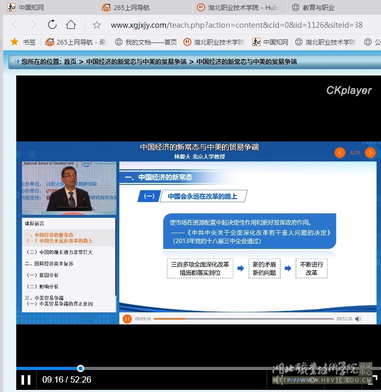Open the 265上网导航 browser tab
Viewport: 381px width, 392px height.
131,7
